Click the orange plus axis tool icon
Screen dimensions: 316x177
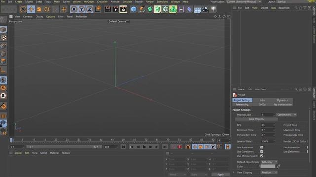64,9
